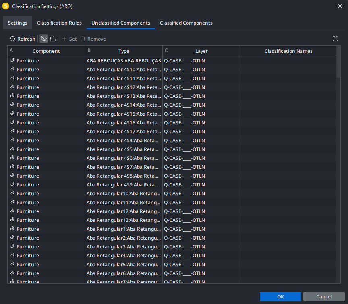Open the help question mark icon
This screenshot has height=304, width=348.
pos(336,39)
